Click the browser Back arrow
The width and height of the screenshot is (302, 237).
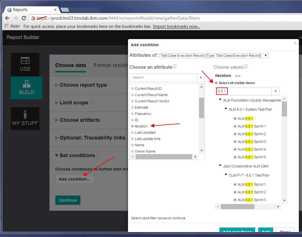tap(7, 18)
